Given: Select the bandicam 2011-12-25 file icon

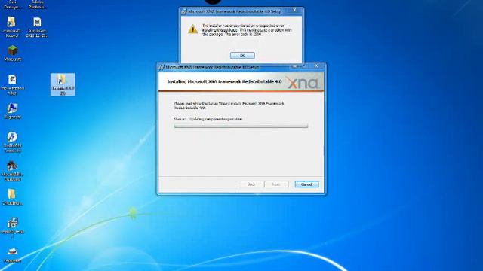Looking at the screenshot, I should (37, 27).
